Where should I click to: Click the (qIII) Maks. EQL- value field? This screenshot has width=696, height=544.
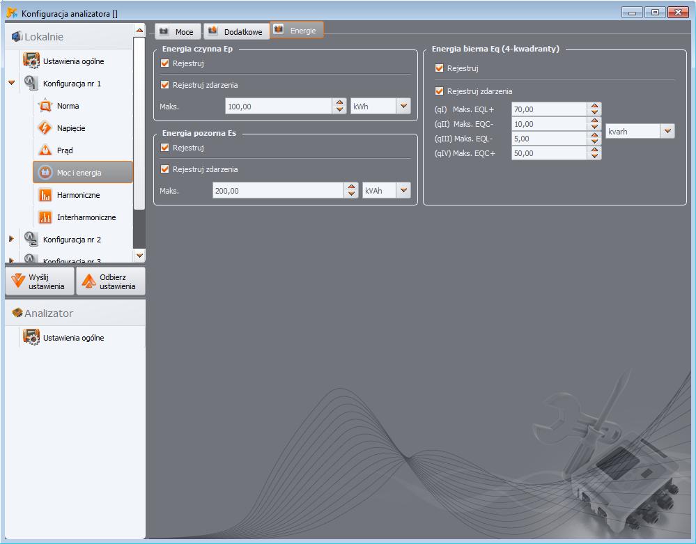click(549, 139)
